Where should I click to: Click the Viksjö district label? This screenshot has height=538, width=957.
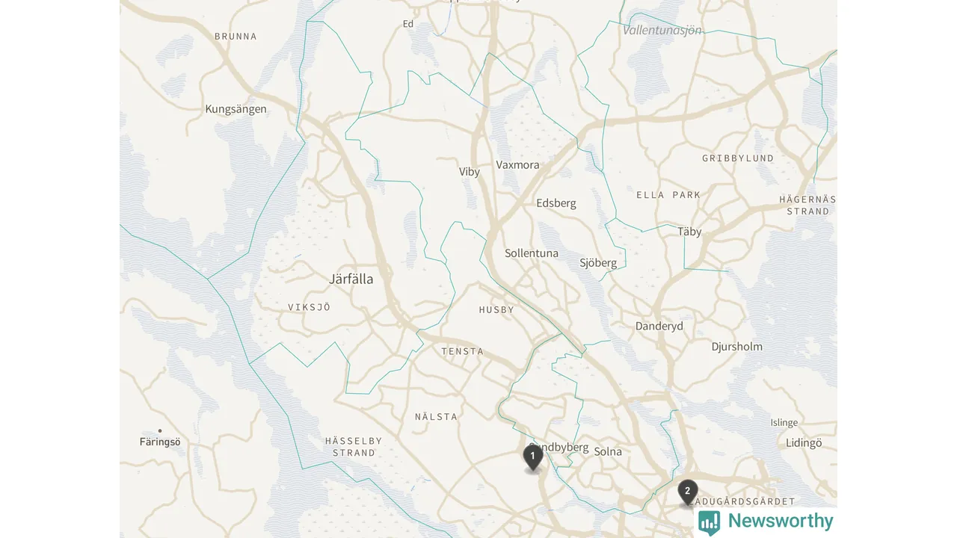[309, 307]
